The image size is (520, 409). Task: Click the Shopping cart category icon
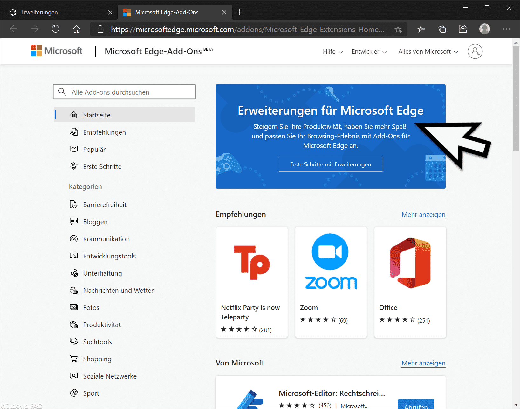coord(74,359)
